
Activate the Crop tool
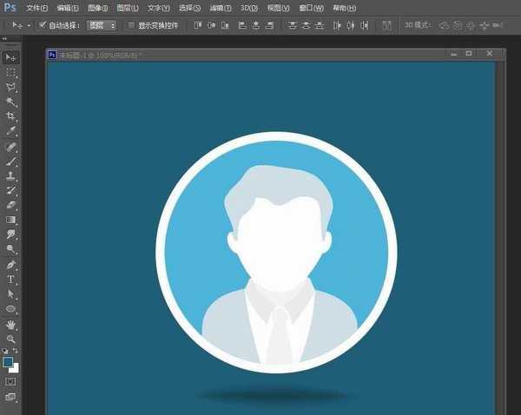click(10, 116)
